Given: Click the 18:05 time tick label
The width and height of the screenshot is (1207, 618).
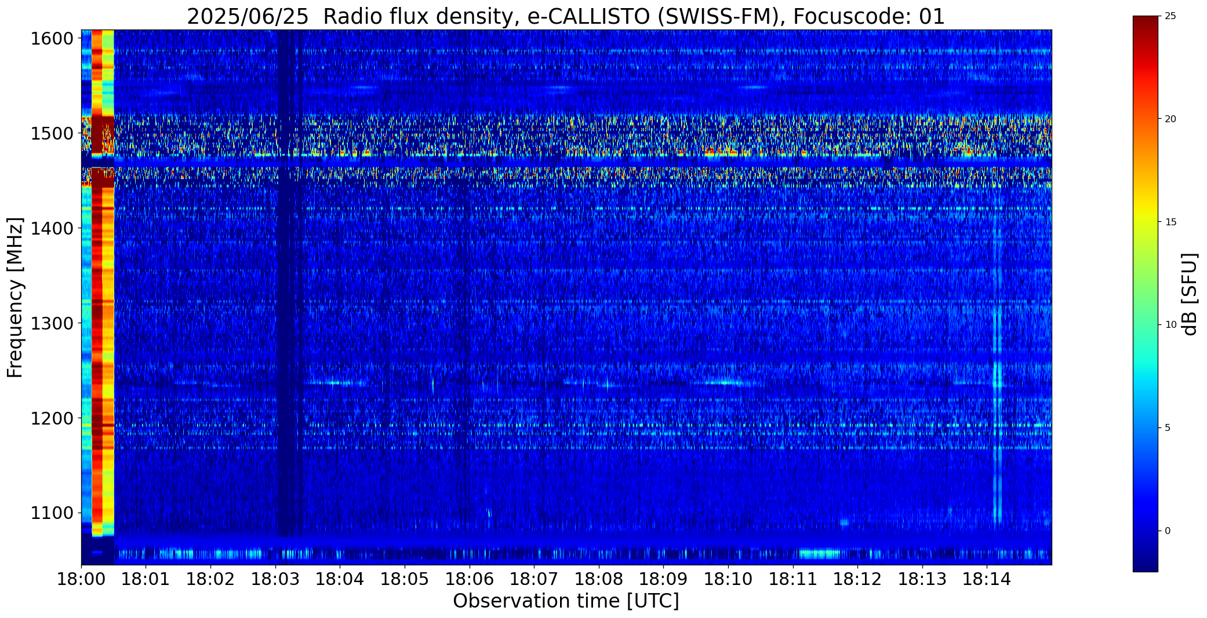Looking at the screenshot, I should 405,579.
